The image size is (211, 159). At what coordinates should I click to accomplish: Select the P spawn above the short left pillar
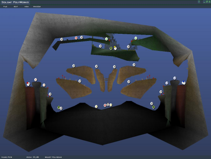[x=50, y=94]
